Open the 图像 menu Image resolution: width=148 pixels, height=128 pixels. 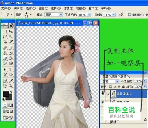[31, 8]
